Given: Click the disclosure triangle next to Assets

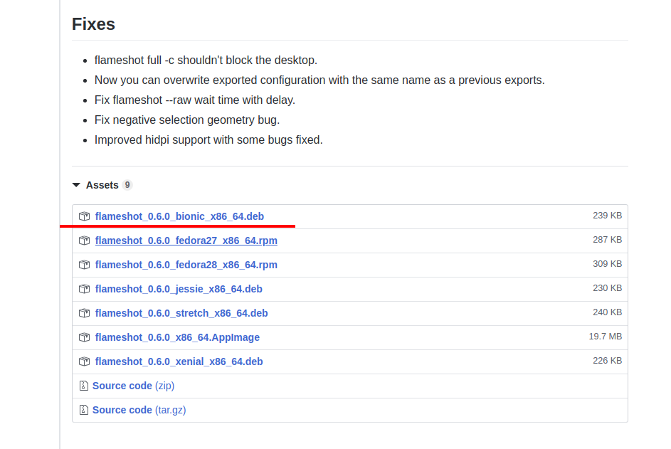Looking at the screenshot, I should (x=76, y=185).
